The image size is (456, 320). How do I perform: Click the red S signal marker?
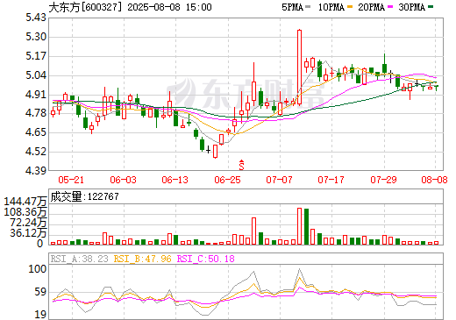point(241,165)
